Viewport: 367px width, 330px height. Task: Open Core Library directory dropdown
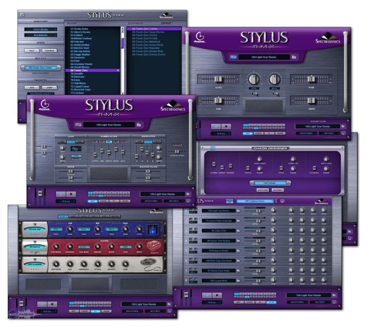coord(41,29)
